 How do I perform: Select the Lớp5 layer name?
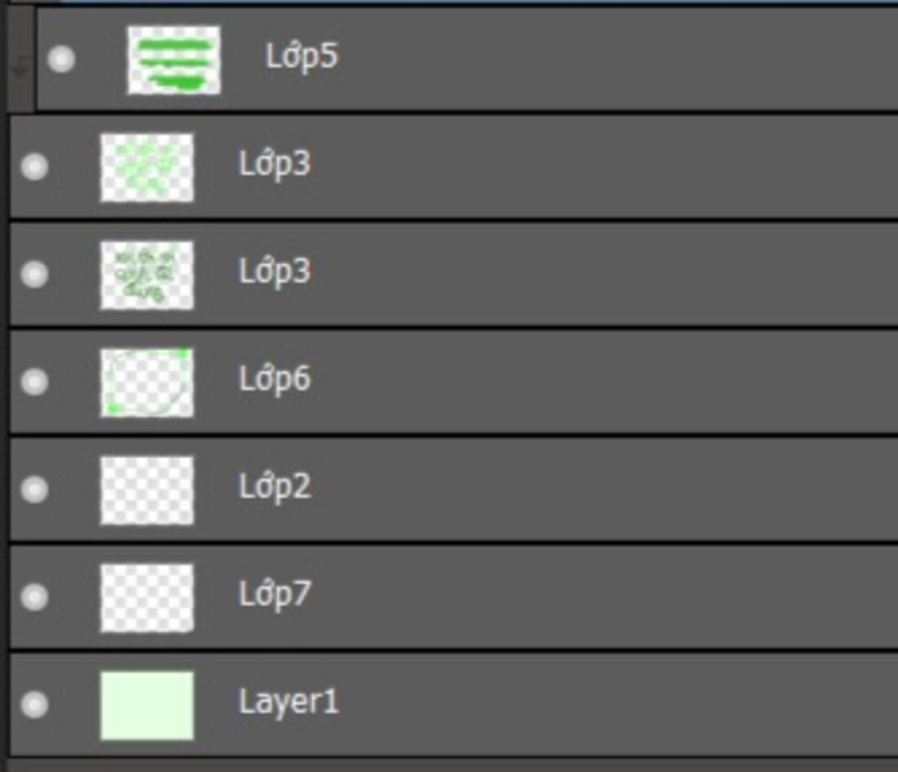coord(302,57)
